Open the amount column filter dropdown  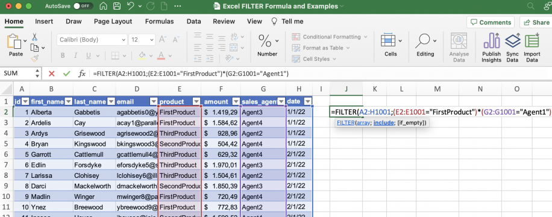236,102
